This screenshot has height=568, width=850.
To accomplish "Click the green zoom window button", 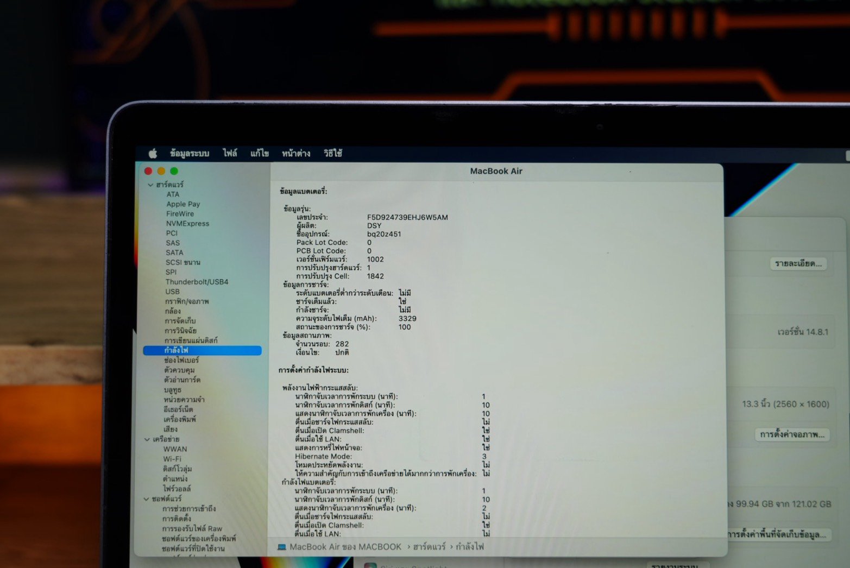I will coord(174,171).
